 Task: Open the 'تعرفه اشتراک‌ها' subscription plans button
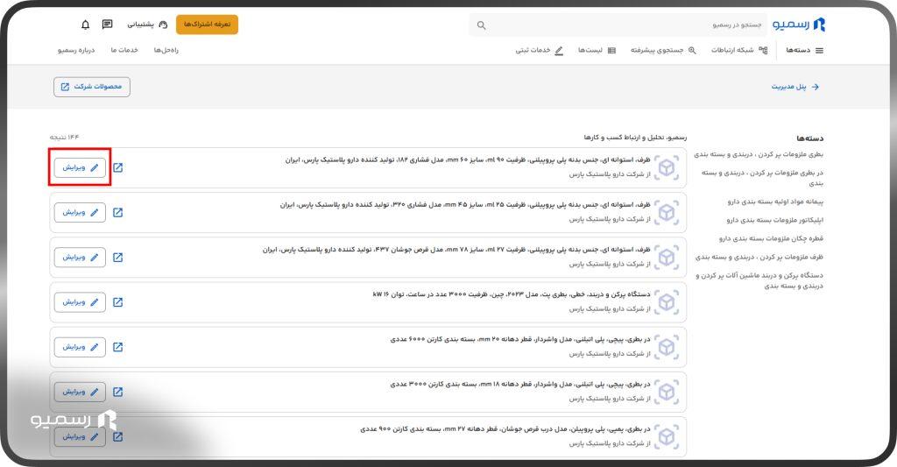207,25
